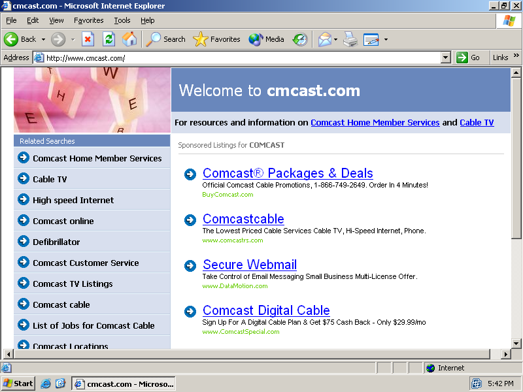Viewport: 523px width, 392px height.
Task: Click arrow icon beside Comcast TV Listings
Action: [24, 283]
